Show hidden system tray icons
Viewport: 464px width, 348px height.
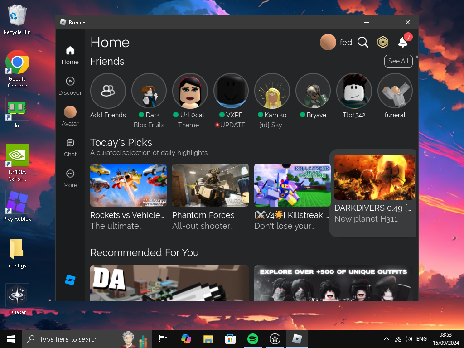(387, 339)
